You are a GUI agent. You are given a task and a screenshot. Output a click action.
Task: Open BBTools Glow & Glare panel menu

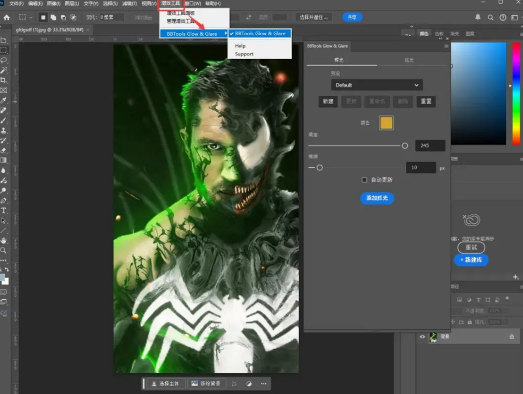(446, 46)
